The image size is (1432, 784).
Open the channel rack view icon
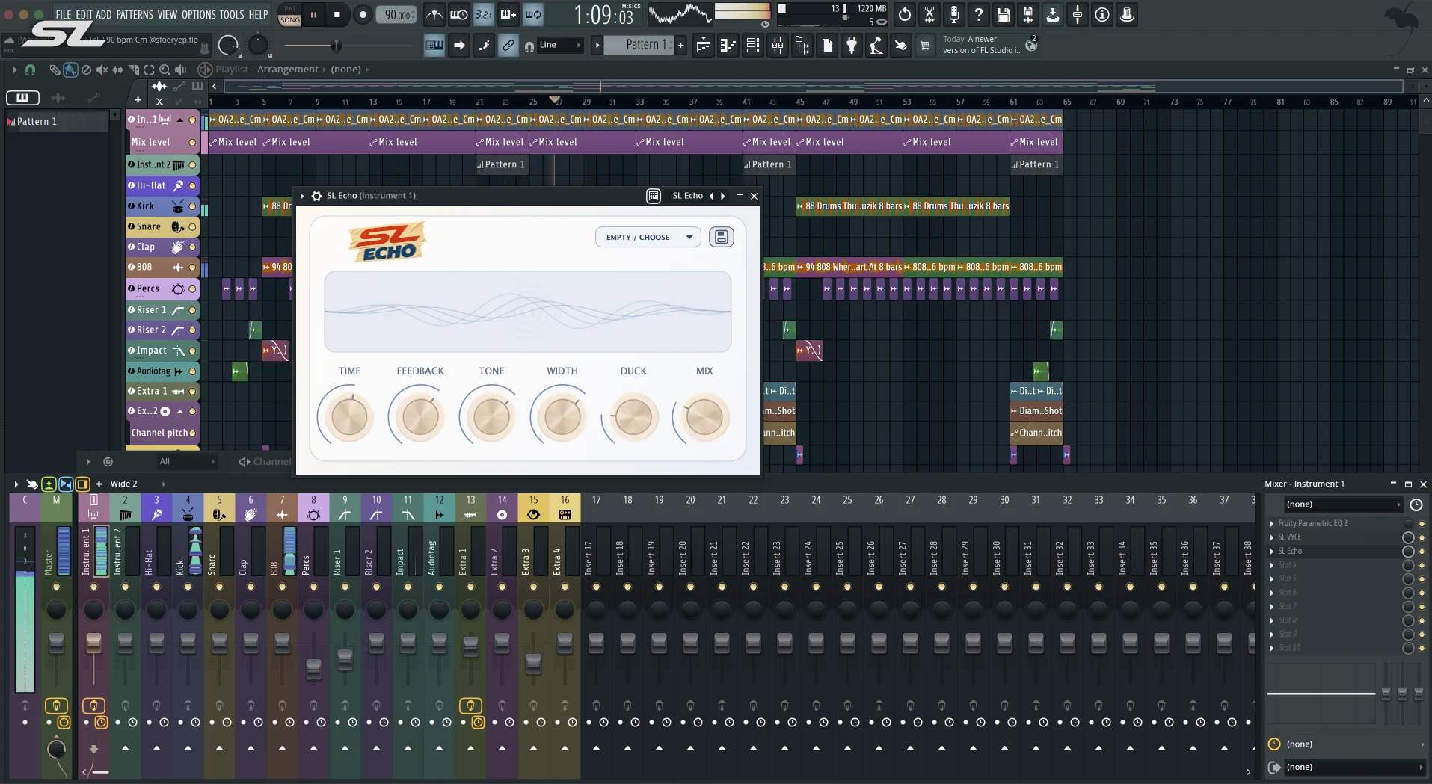click(x=753, y=46)
